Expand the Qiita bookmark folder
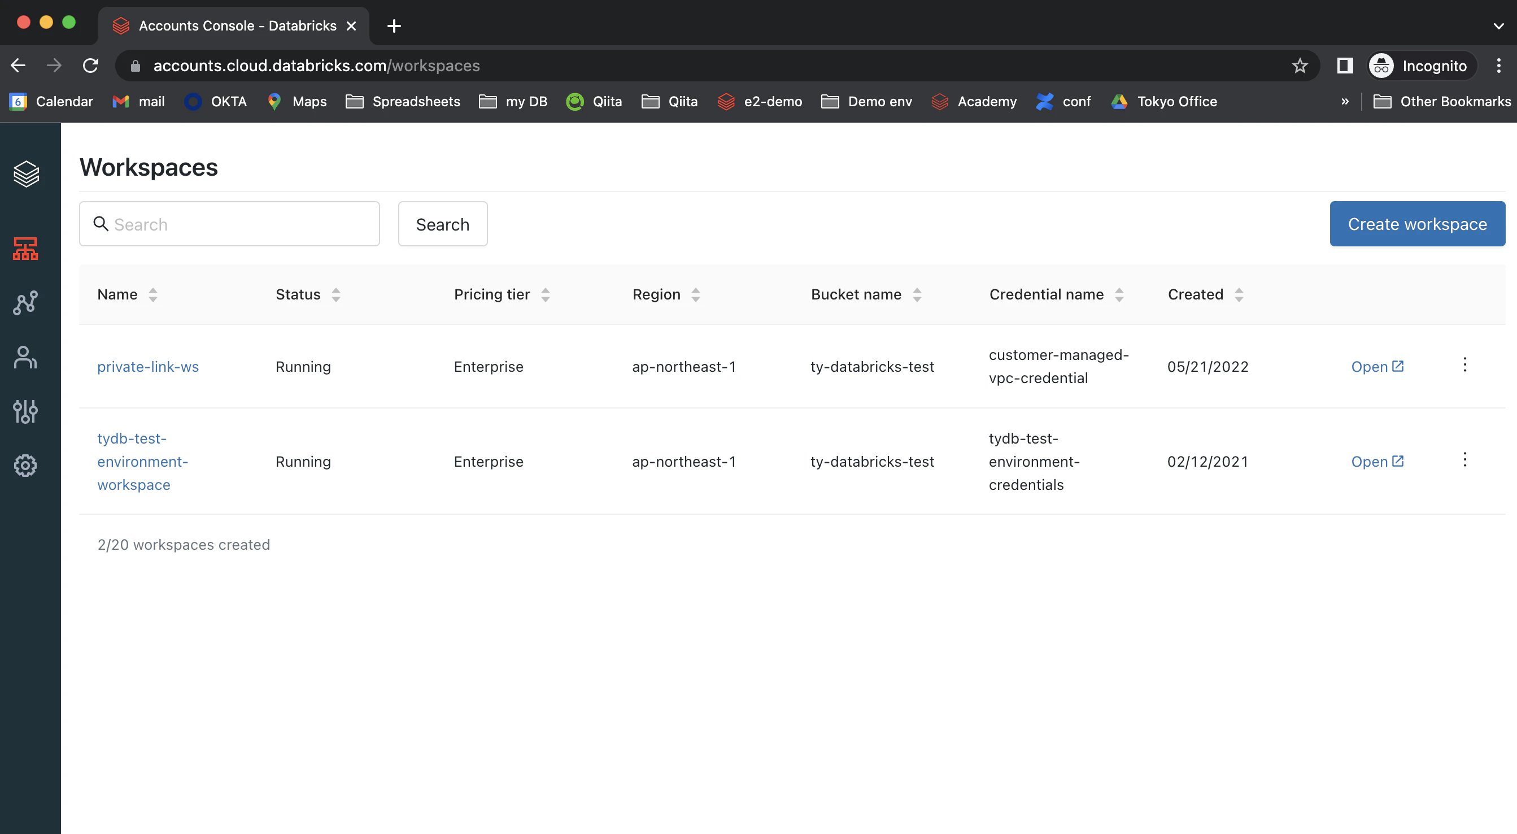1517x834 pixels. (x=670, y=101)
